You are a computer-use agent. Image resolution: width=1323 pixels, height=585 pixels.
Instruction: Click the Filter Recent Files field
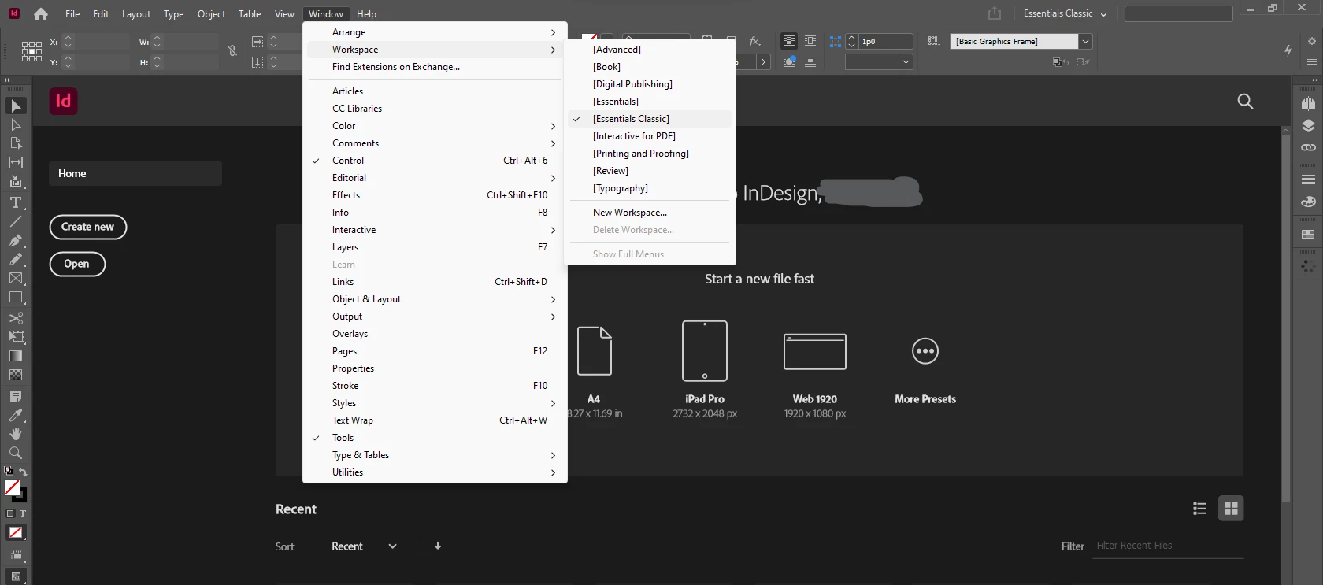(1168, 546)
